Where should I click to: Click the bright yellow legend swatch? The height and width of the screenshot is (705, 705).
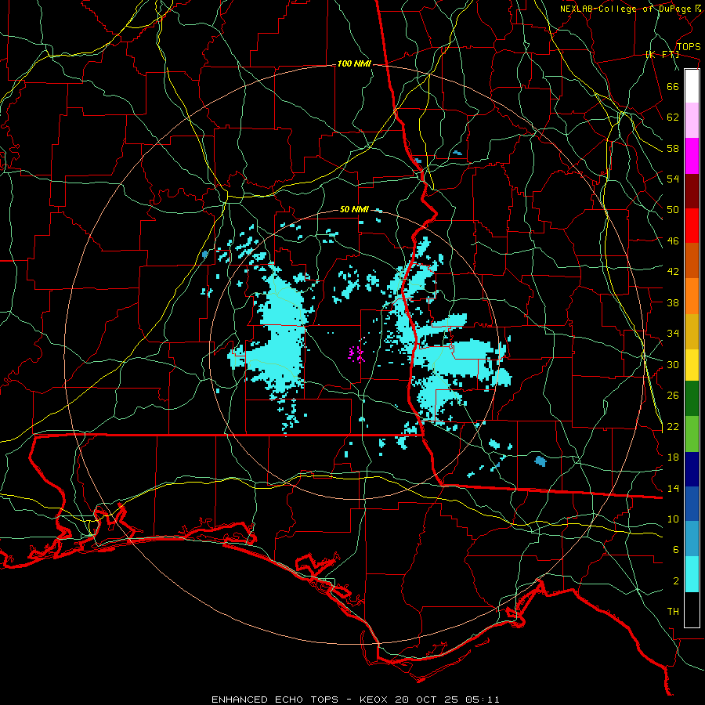(692, 364)
